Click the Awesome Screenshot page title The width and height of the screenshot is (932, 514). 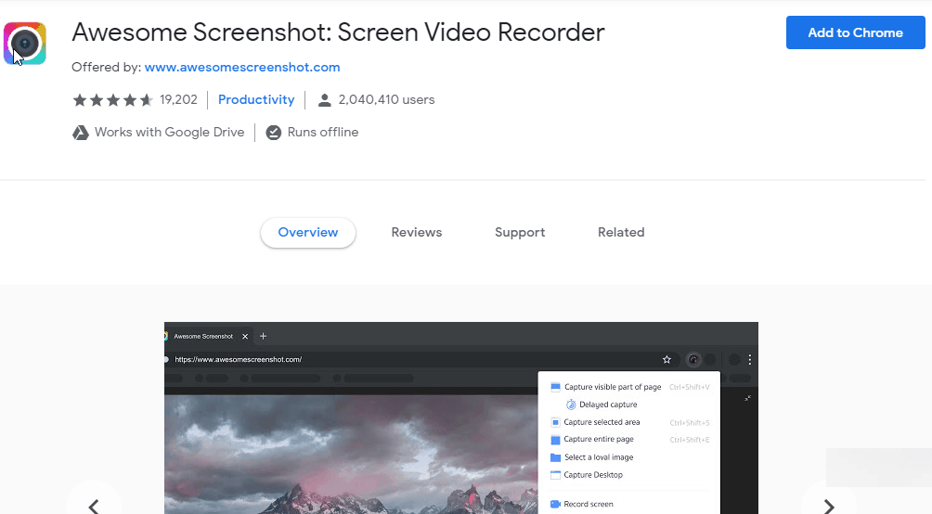click(x=338, y=32)
